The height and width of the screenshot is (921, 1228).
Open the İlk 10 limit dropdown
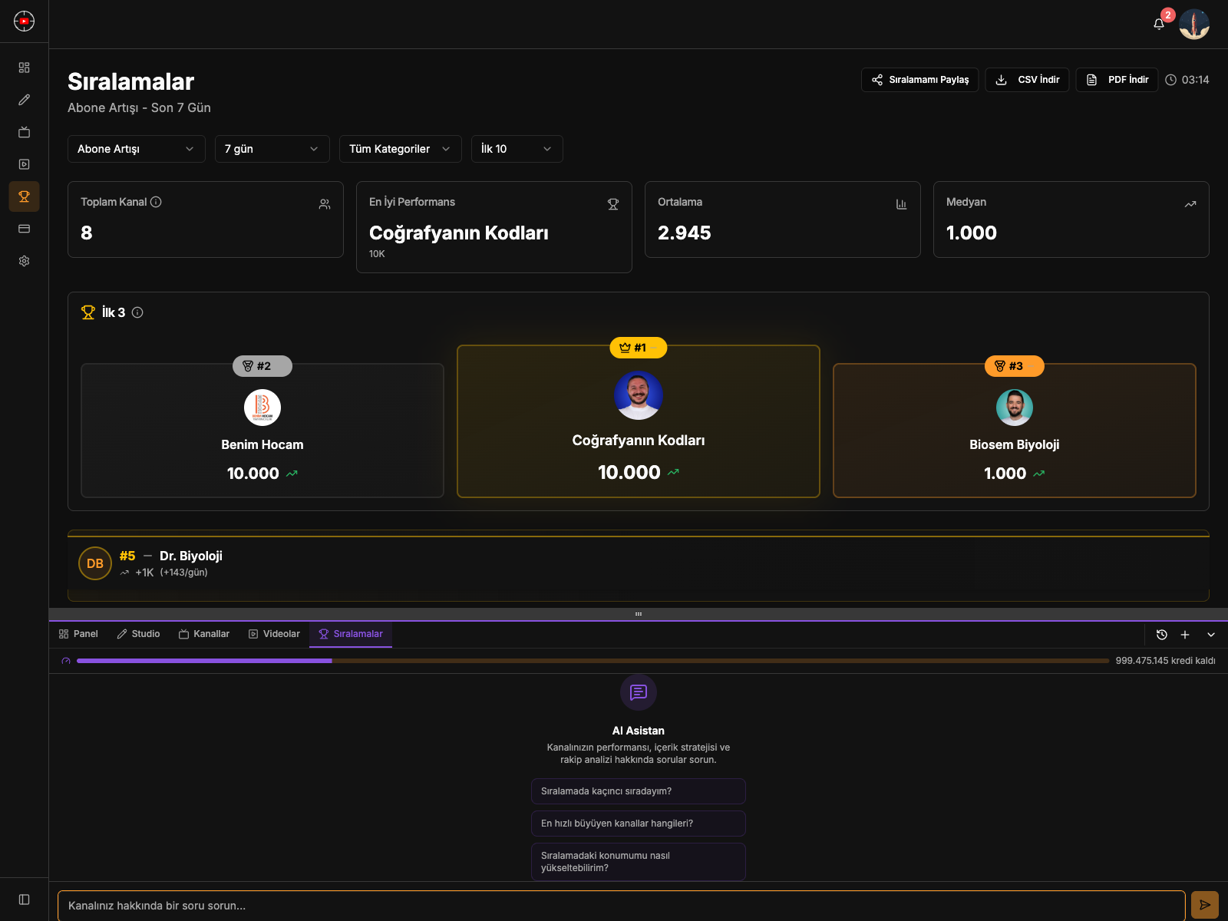[x=517, y=149]
